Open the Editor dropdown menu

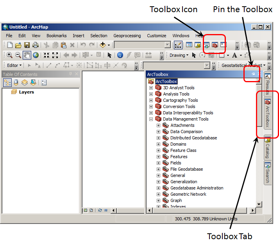click(14, 65)
